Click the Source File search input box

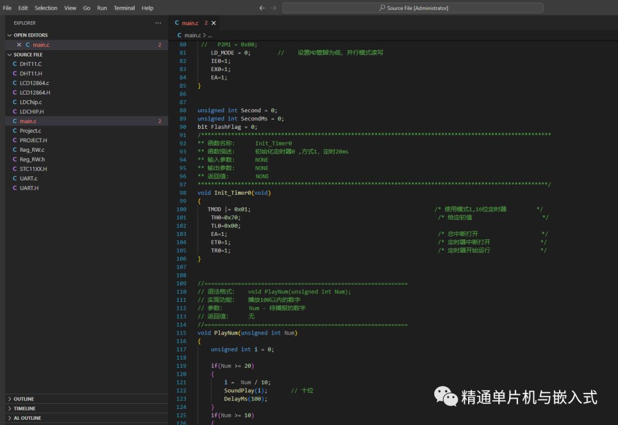tap(413, 8)
